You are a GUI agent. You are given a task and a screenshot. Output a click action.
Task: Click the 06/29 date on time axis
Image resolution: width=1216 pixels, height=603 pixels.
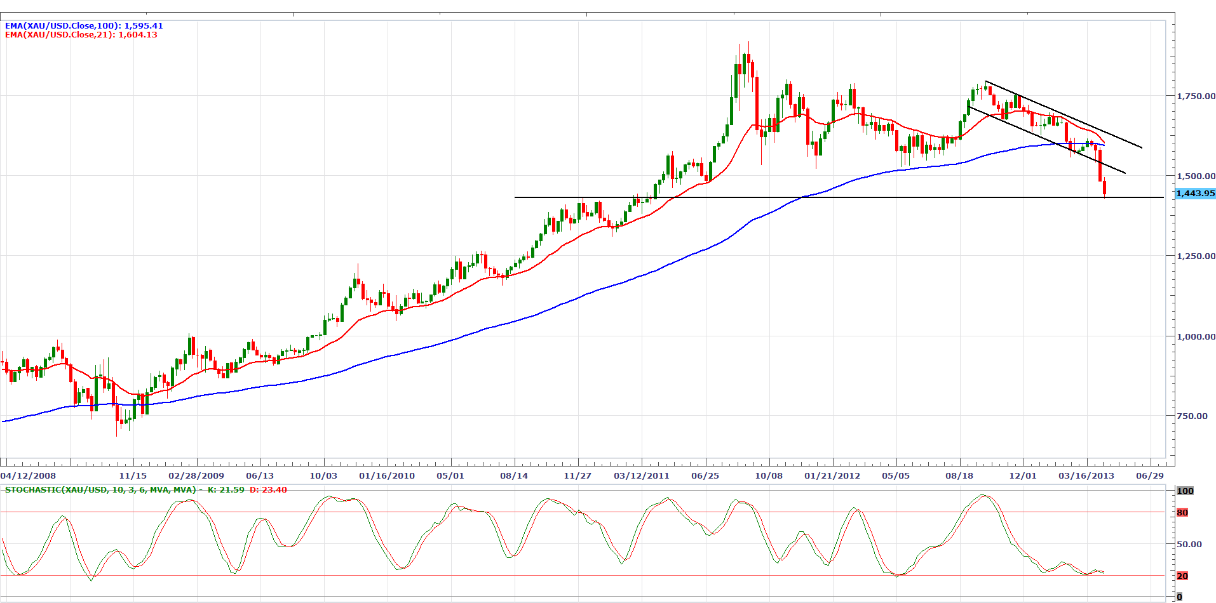click(1150, 475)
